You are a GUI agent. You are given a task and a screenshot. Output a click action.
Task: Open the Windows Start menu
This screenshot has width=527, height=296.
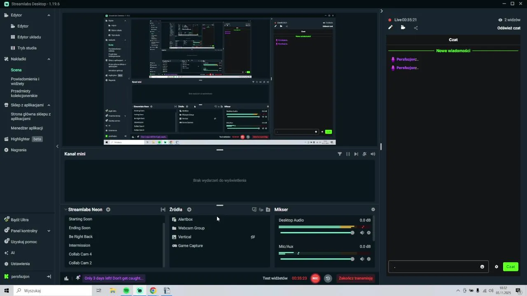pyautogui.click(x=7, y=291)
